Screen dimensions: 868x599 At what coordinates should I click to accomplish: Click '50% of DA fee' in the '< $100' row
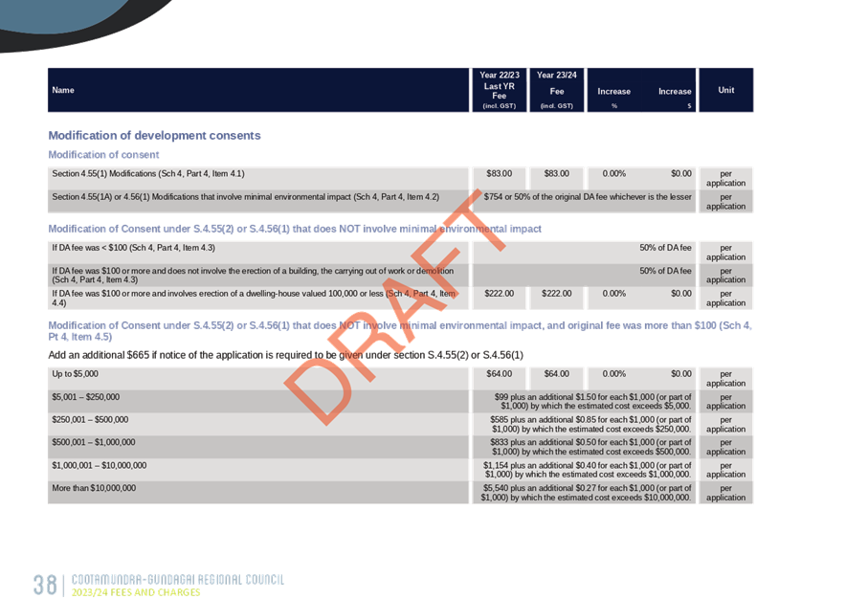[x=665, y=248]
